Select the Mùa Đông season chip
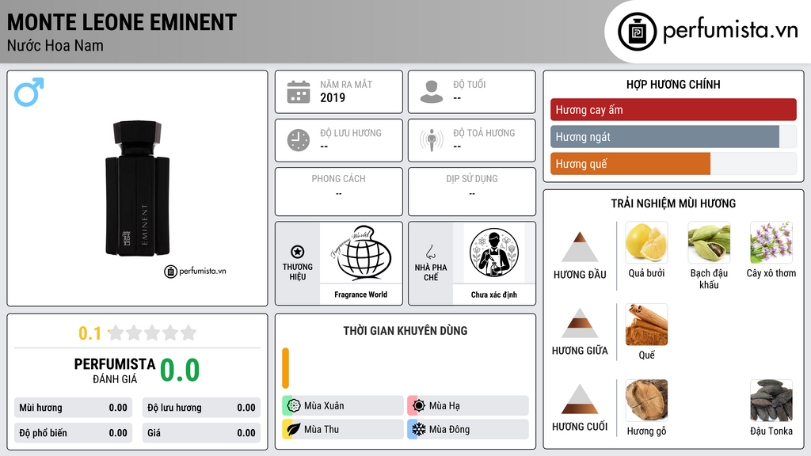811x456 pixels. tap(468, 429)
